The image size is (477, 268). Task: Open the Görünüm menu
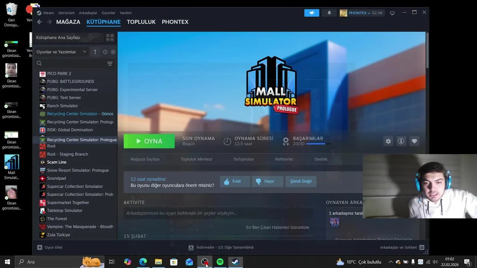66,13
